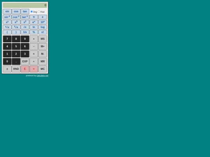
Task: Store value with MS button
Action: coord(43,39)
